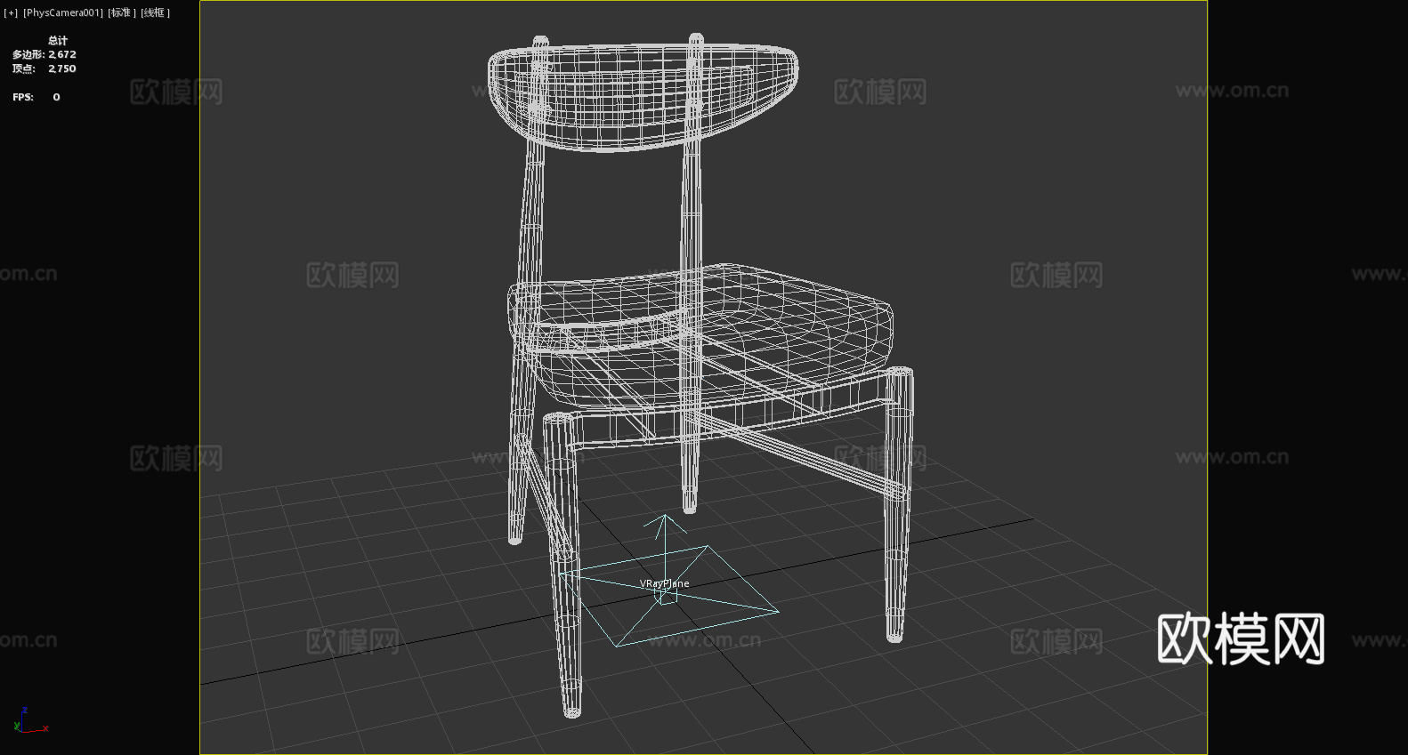Image resolution: width=1408 pixels, height=755 pixels.
Task: Click the FPS counter readout
Action: (36, 97)
